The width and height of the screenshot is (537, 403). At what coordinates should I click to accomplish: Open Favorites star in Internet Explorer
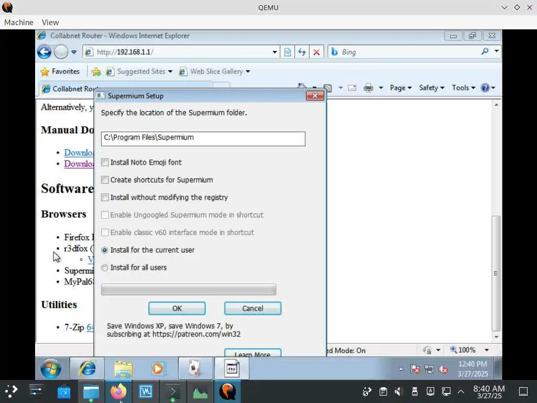(x=45, y=71)
